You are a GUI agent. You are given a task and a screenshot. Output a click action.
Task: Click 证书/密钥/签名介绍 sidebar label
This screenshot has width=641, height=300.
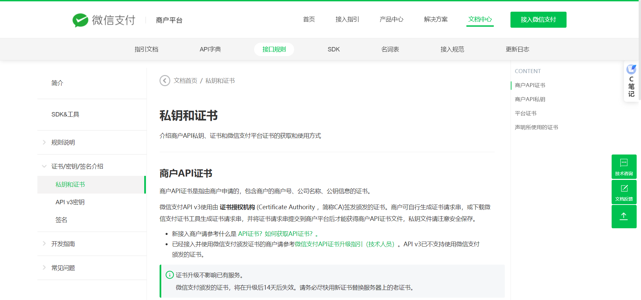tap(77, 167)
